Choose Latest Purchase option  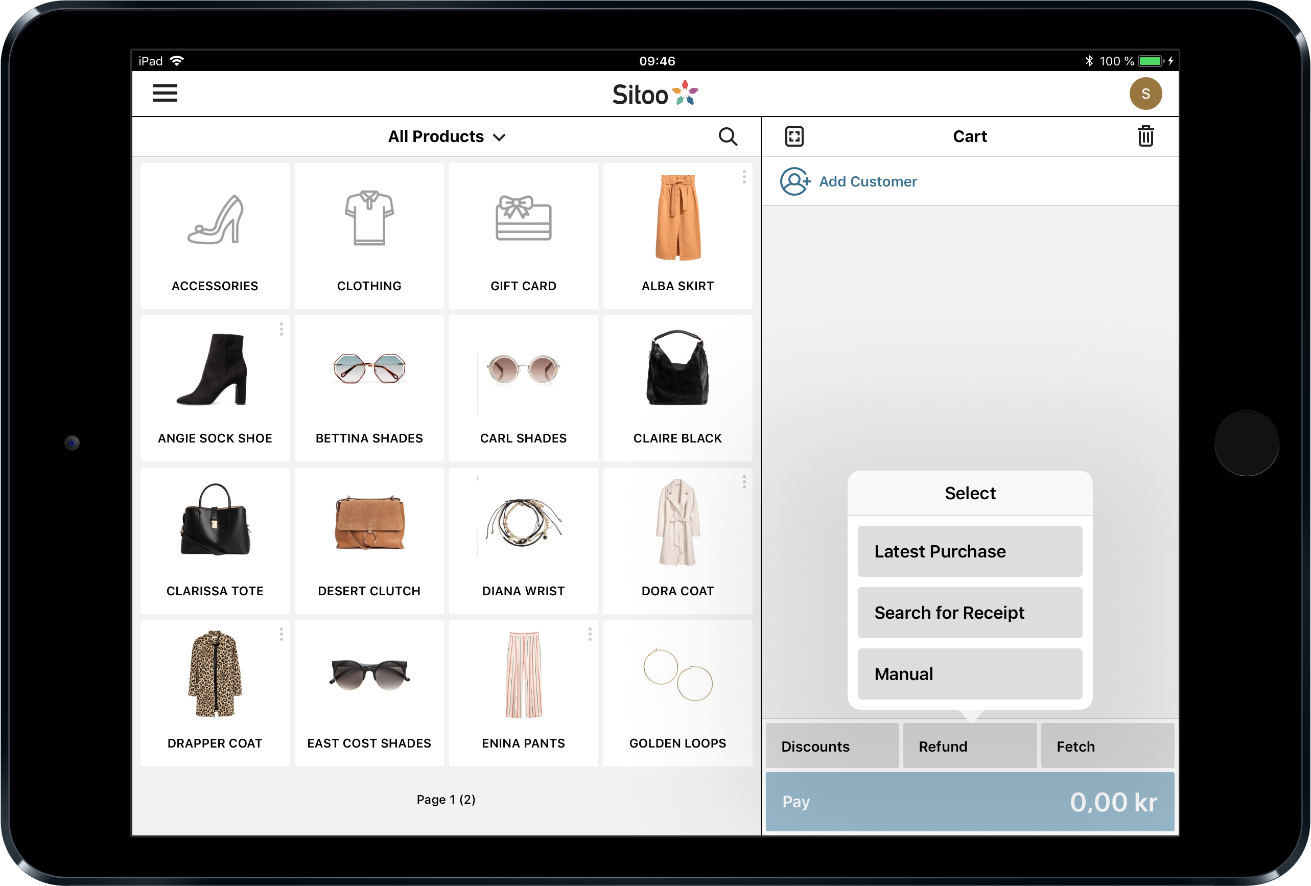tap(970, 551)
